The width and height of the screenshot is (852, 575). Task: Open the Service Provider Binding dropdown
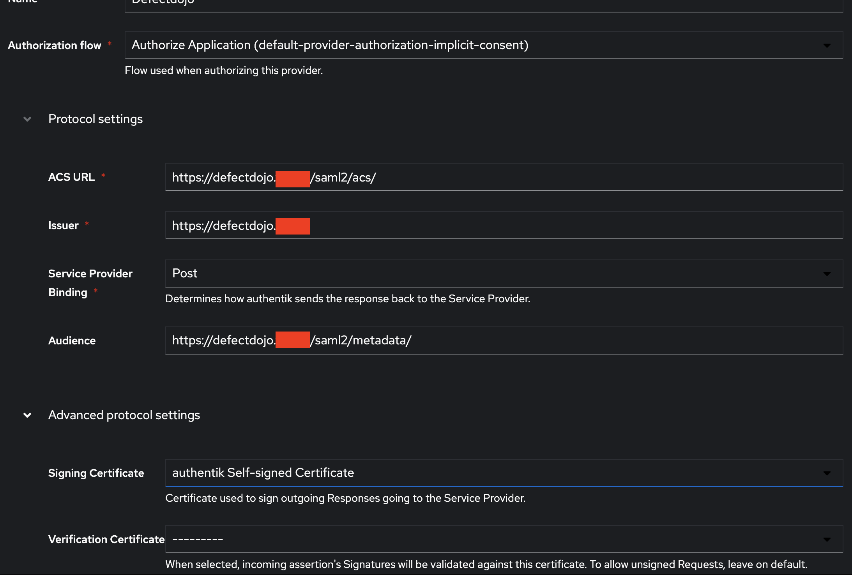pos(504,273)
